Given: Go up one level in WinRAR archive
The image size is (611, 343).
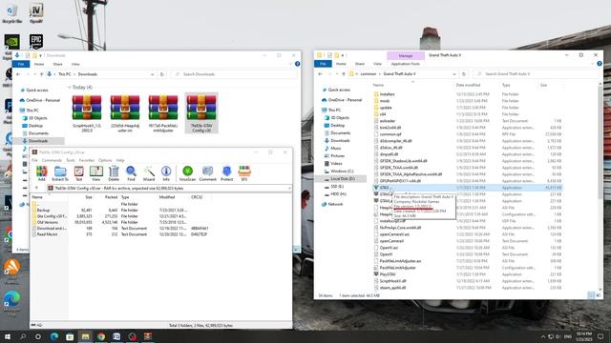Looking at the screenshot, I should point(36,189).
